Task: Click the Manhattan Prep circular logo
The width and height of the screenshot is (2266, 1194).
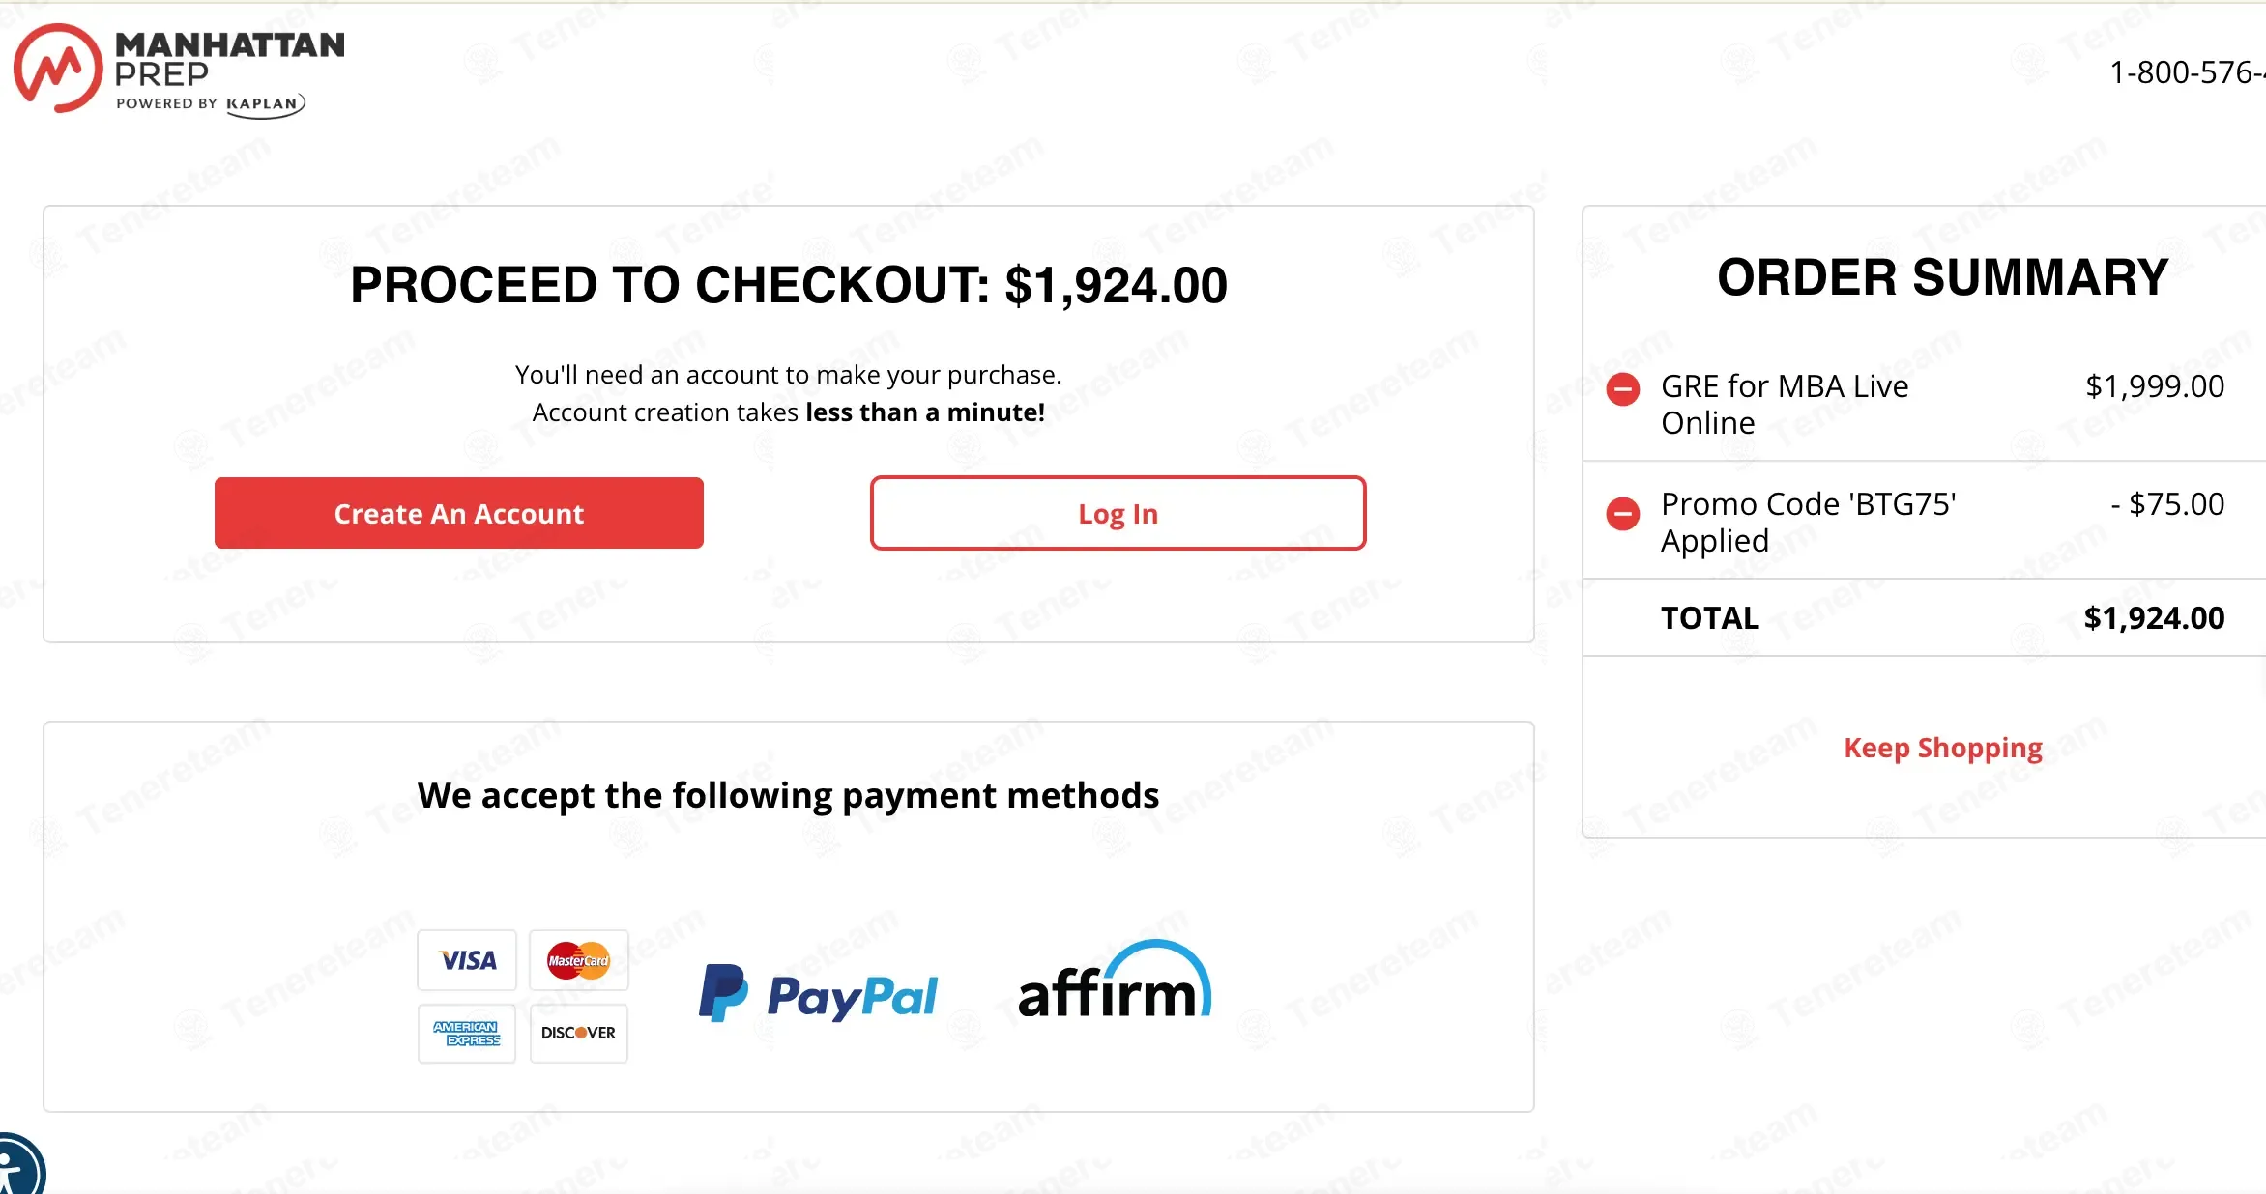Action: pyautogui.click(x=58, y=68)
